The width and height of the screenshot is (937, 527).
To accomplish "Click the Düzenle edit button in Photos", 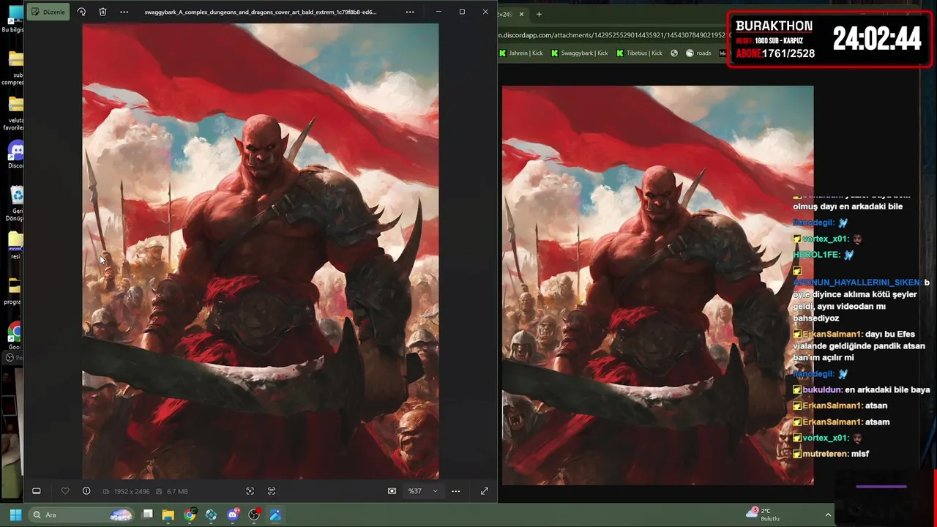I will click(47, 12).
